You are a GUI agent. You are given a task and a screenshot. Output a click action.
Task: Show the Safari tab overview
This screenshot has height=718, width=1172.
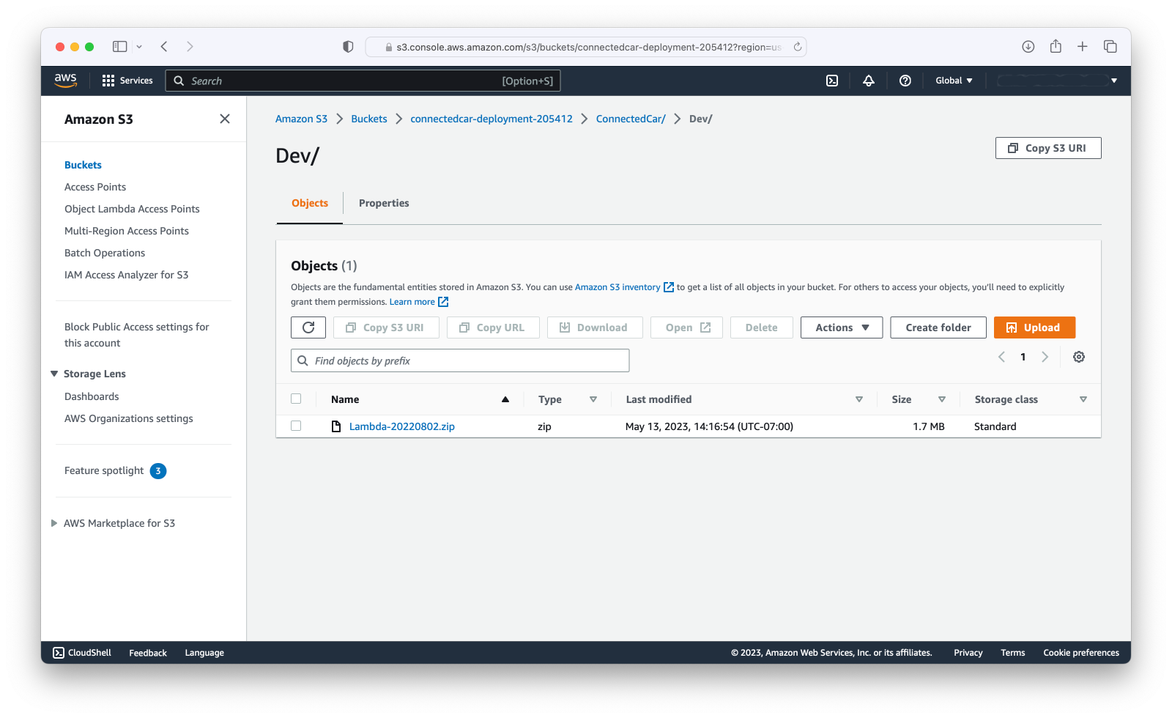[x=1110, y=47]
